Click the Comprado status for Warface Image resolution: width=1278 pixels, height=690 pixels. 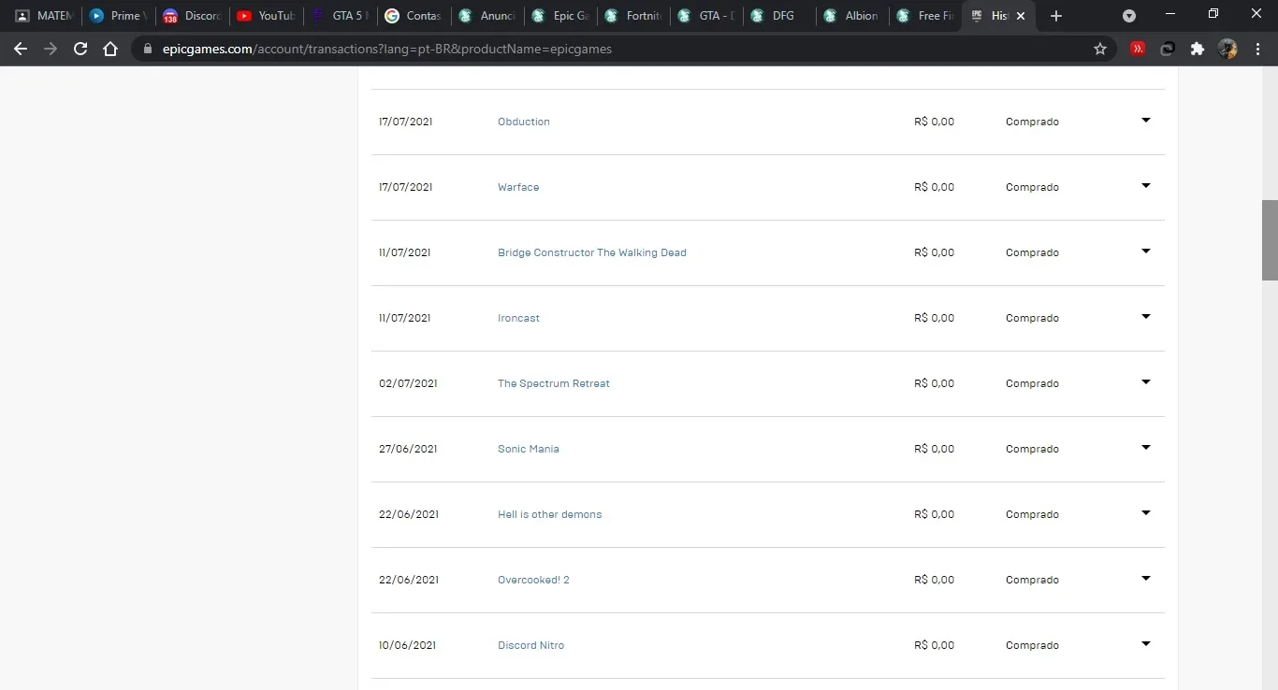click(x=1032, y=187)
